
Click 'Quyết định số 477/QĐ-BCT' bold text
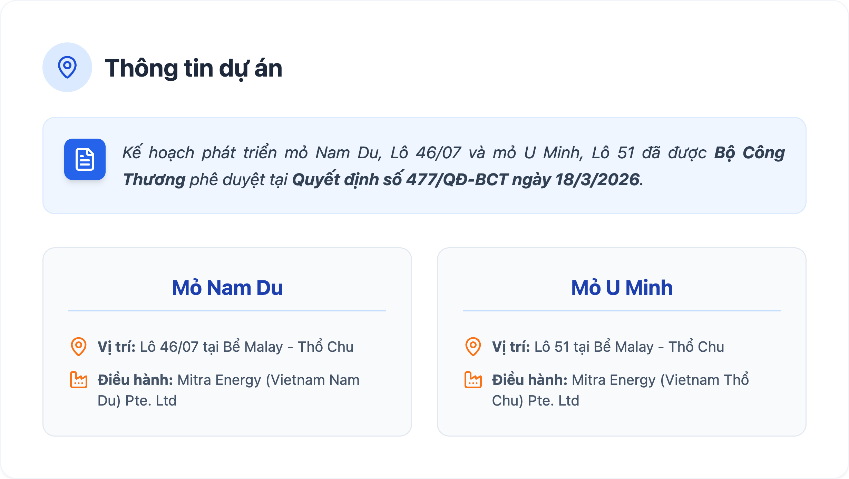400,180
